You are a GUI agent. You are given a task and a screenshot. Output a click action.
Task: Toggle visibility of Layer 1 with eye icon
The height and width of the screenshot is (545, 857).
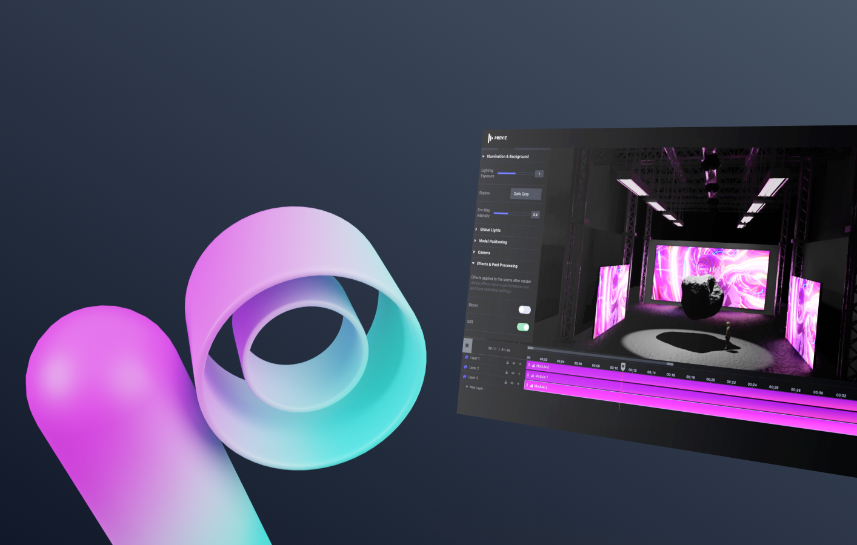[514, 363]
